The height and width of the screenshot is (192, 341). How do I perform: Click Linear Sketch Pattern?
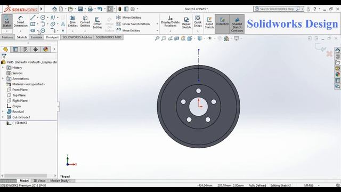click(x=133, y=24)
